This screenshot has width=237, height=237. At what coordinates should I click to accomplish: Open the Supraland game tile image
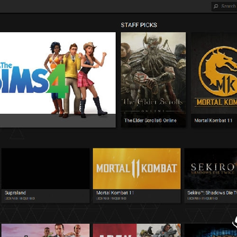click(x=45, y=169)
